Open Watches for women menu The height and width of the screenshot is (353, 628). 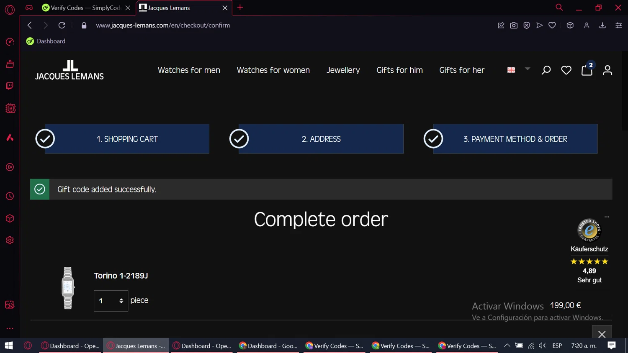coord(273,70)
